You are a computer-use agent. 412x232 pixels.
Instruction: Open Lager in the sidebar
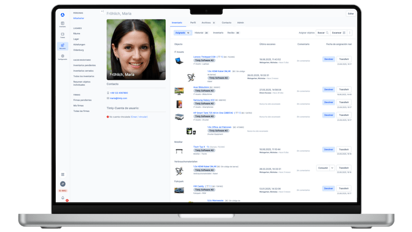[x=76, y=39]
